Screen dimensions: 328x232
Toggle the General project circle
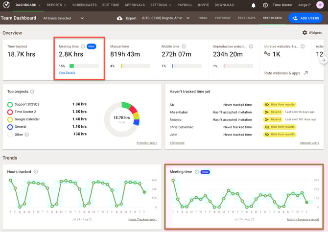[10, 126]
